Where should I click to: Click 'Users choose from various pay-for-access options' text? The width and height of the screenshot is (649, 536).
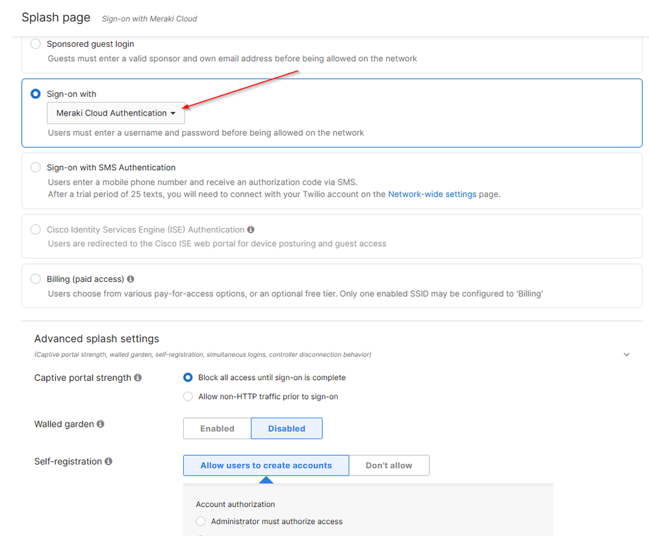coord(295,294)
